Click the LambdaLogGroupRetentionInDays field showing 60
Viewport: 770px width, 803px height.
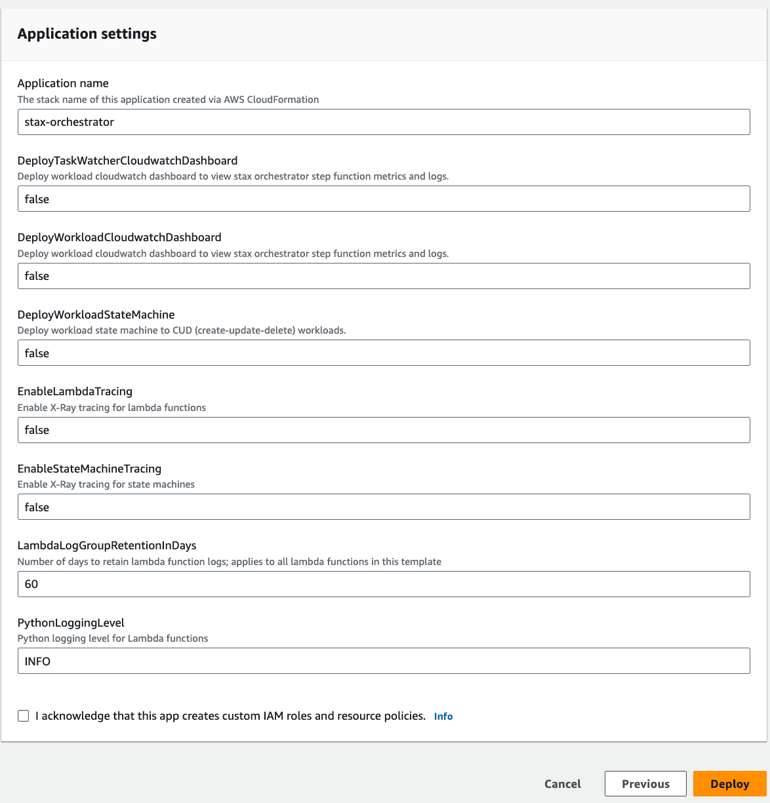click(x=384, y=584)
